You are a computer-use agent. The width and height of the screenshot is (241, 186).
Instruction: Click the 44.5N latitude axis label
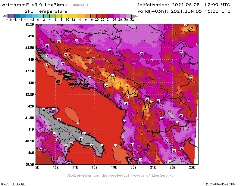30,48
